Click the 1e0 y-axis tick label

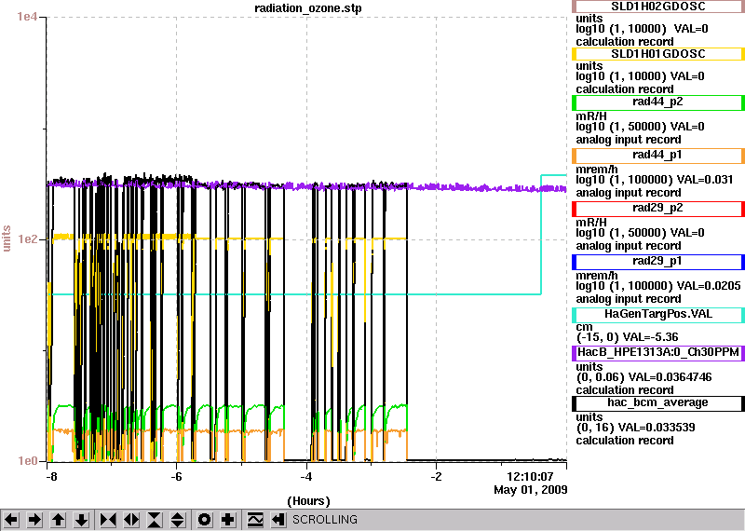coord(26,461)
